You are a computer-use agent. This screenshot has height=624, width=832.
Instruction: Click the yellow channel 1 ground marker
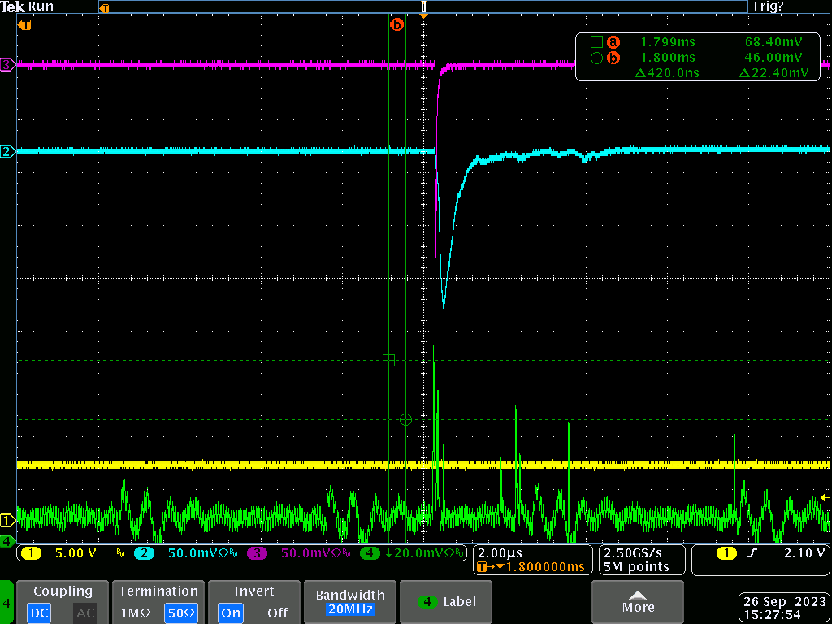click(7, 520)
